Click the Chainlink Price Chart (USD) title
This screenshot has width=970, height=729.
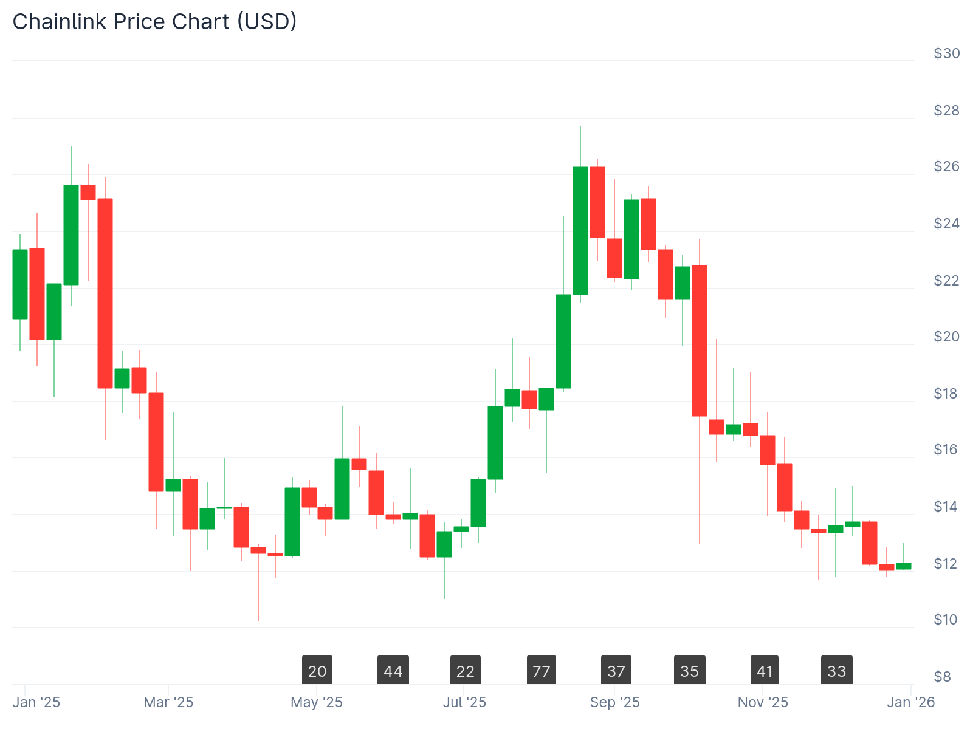pyautogui.click(x=154, y=22)
